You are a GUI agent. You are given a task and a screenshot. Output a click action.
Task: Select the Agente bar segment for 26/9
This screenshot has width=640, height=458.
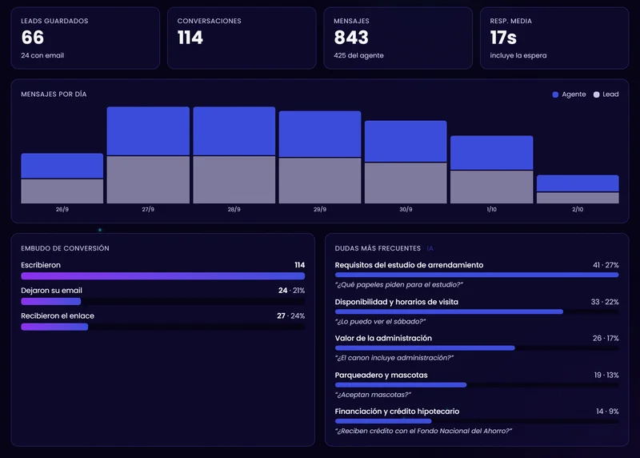point(62,166)
